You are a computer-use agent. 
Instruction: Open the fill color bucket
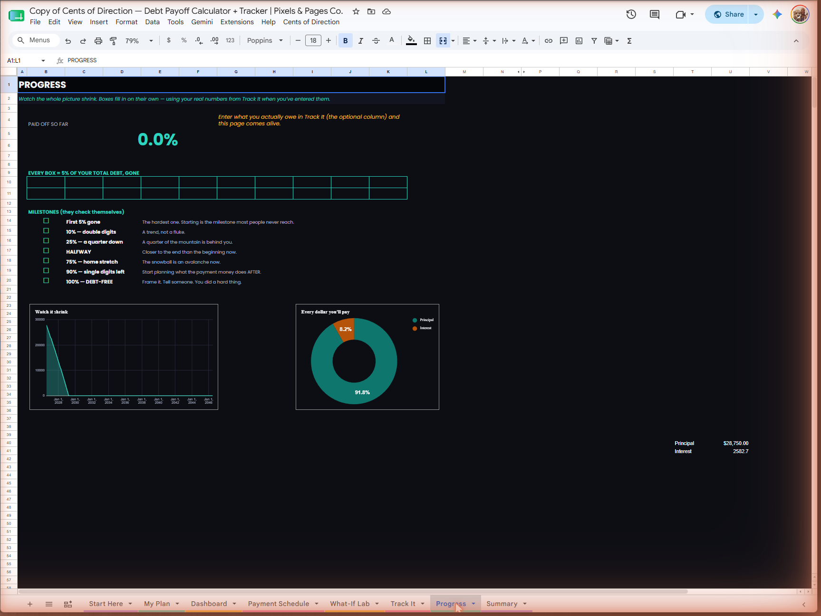(412, 40)
